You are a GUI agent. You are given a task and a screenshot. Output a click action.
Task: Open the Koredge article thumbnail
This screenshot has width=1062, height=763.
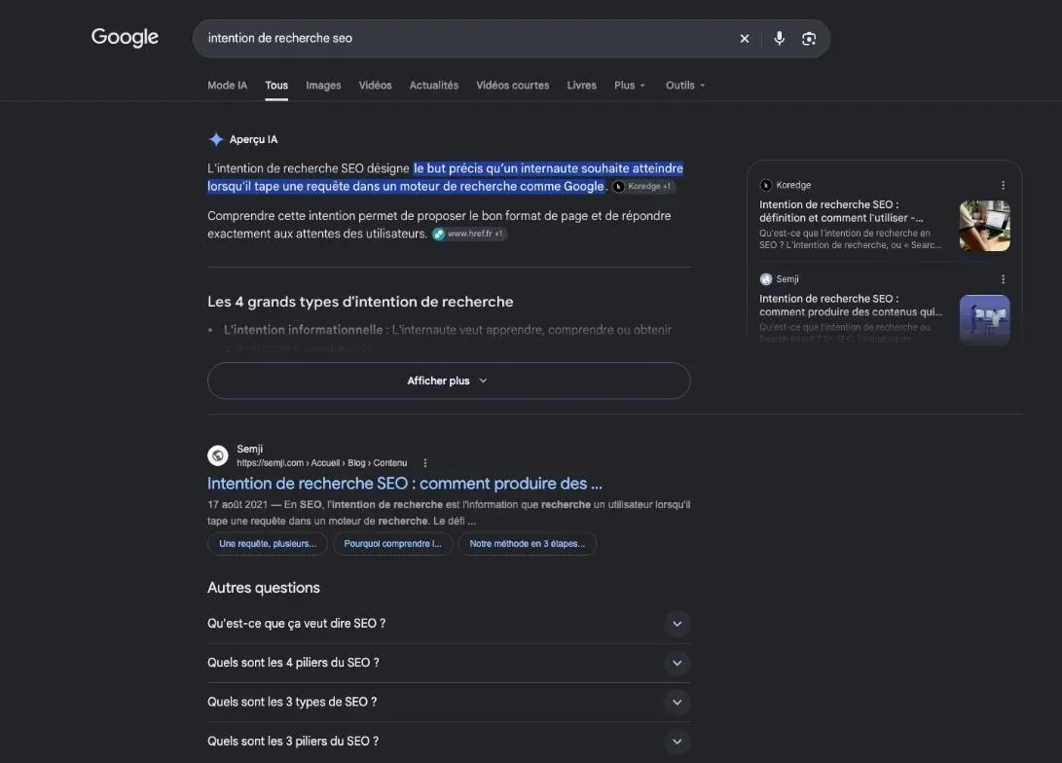(985, 226)
